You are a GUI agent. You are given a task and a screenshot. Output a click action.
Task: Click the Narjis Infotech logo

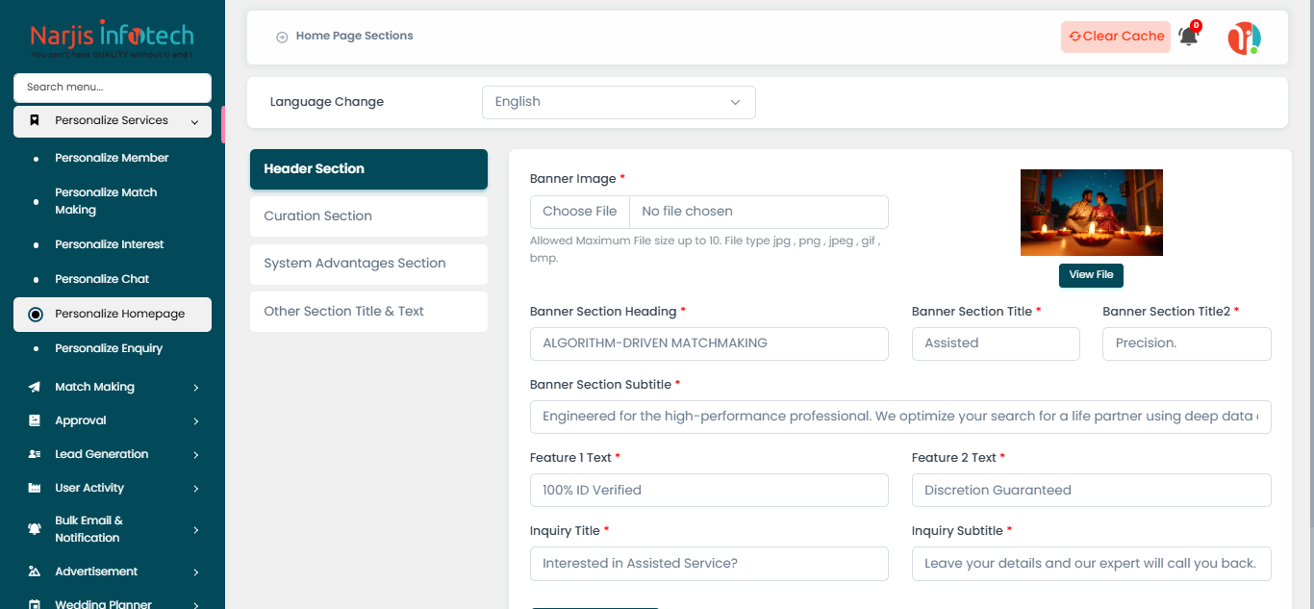click(112, 39)
